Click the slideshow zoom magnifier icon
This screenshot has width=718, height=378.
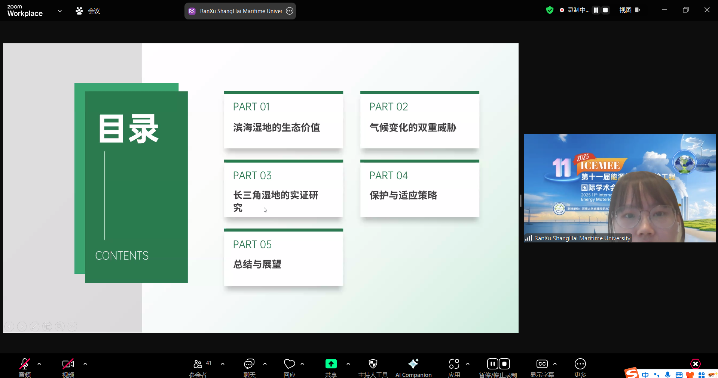(59, 326)
